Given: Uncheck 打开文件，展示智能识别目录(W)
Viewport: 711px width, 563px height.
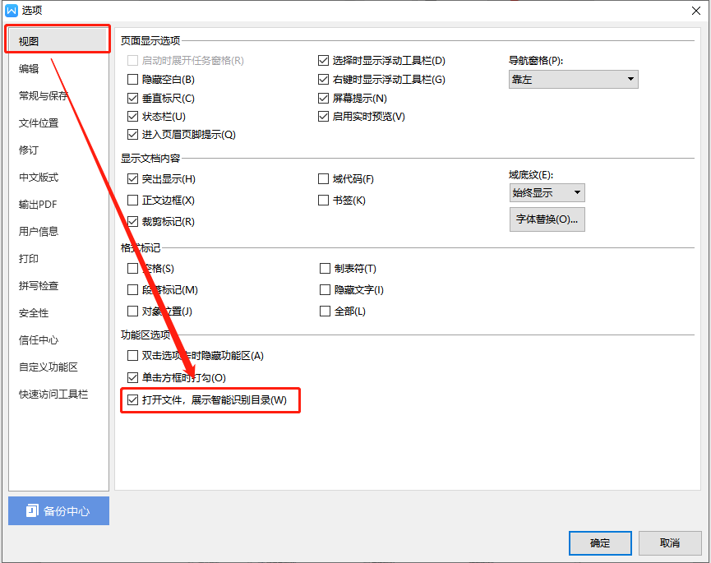Looking at the screenshot, I should 133,399.
